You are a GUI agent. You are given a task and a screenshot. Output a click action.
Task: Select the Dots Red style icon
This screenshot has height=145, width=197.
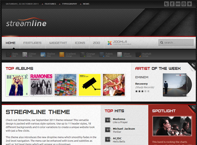tap(8, 54)
